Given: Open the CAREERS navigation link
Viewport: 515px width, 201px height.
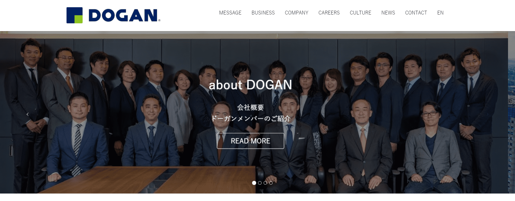Looking at the screenshot, I should [329, 13].
